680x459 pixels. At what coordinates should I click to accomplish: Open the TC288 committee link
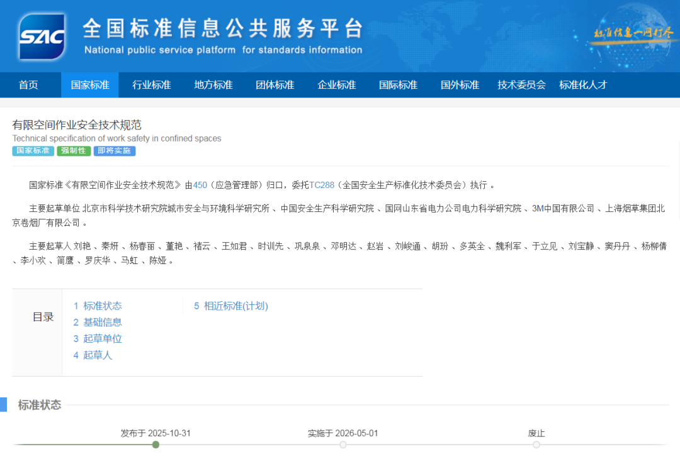coord(322,185)
